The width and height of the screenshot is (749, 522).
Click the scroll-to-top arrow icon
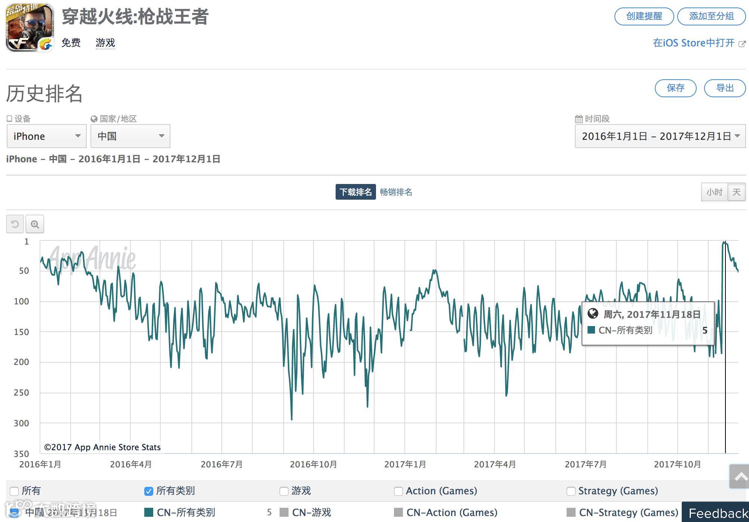click(740, 476)
